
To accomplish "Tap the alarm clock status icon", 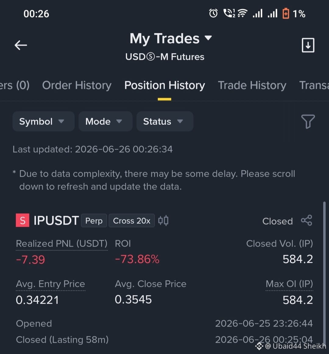I will point(213,13).
